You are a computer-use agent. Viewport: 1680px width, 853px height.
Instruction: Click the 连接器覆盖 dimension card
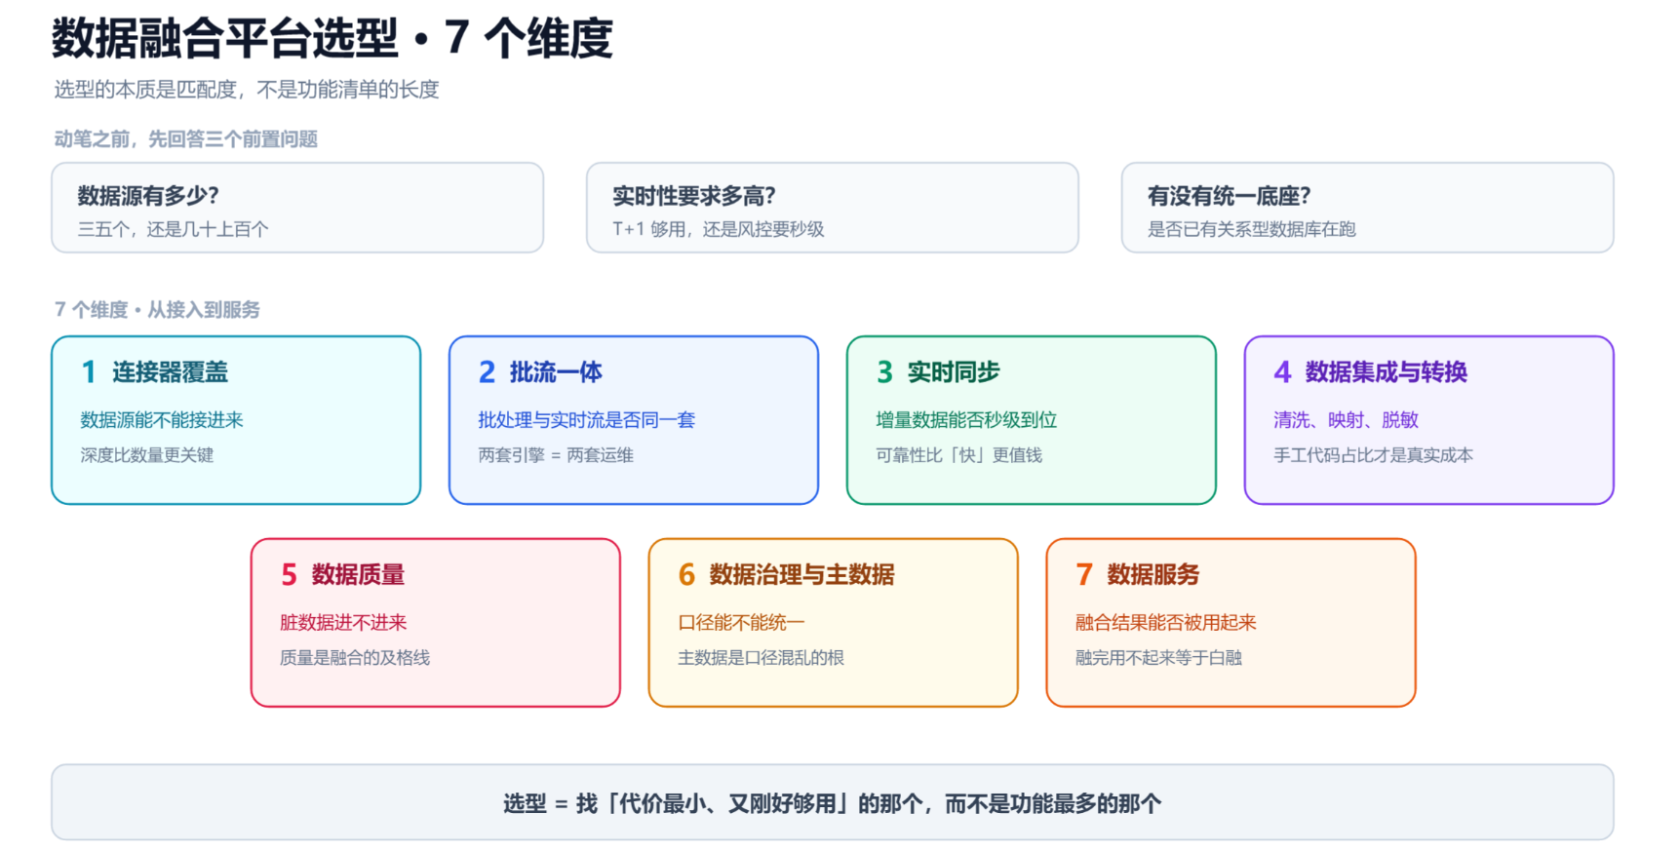coord(236,420)
